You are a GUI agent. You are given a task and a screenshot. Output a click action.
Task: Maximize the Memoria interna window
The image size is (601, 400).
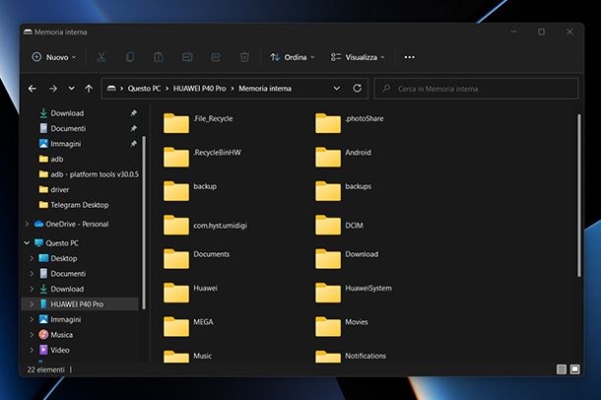541,32
